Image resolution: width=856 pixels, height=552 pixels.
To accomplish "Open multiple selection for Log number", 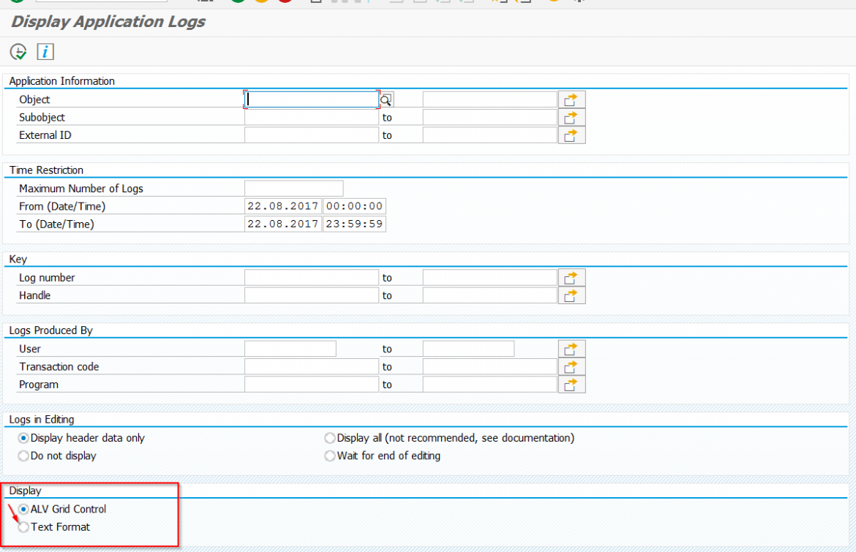I will (x=571, y=277).
